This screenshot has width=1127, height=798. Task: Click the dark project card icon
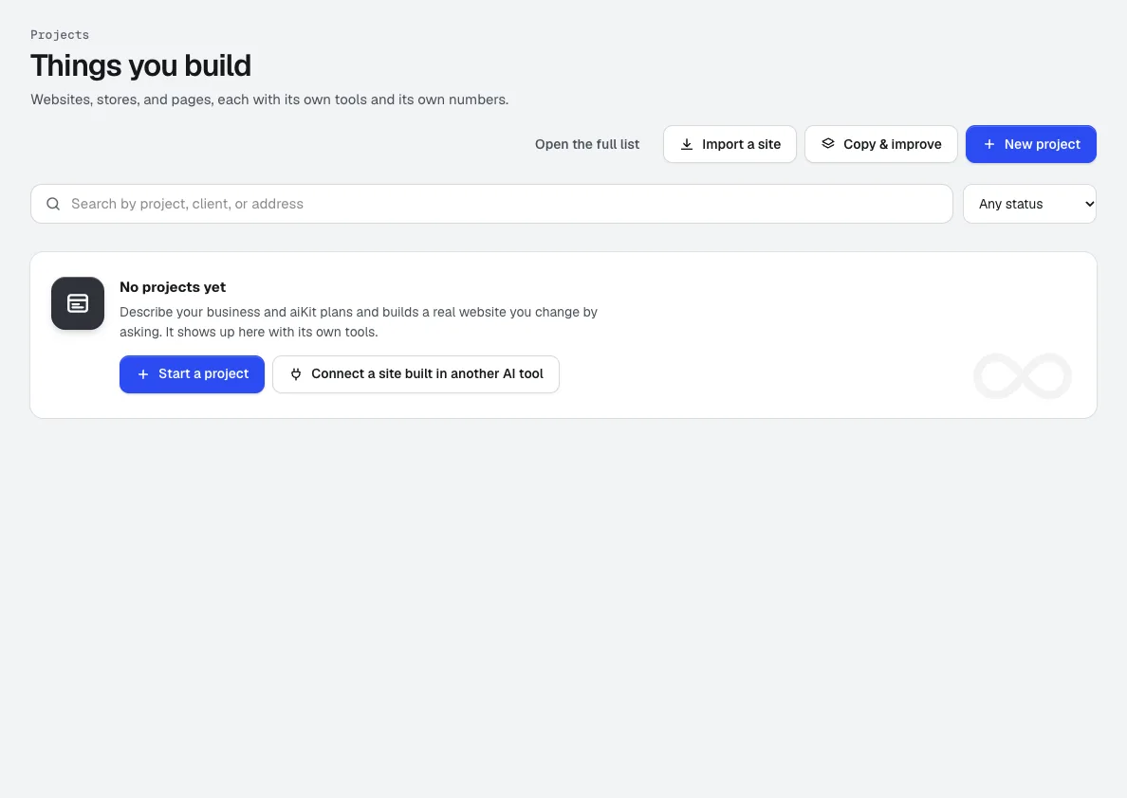pyautogui.click(x=78, y=303)
